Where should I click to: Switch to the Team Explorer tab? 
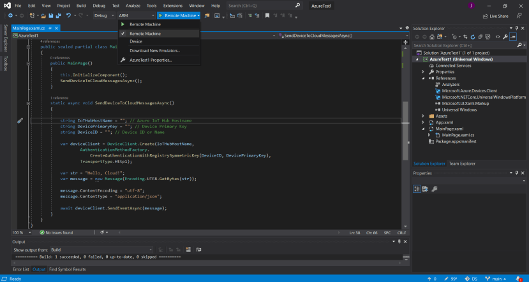tap(462, 164)
